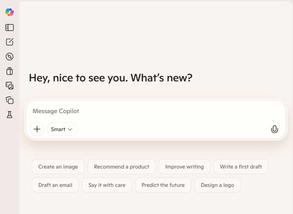Choose the "Recommend a product" chip
Viewport: 293px width, 214px height.
click(x=122, y=167)
